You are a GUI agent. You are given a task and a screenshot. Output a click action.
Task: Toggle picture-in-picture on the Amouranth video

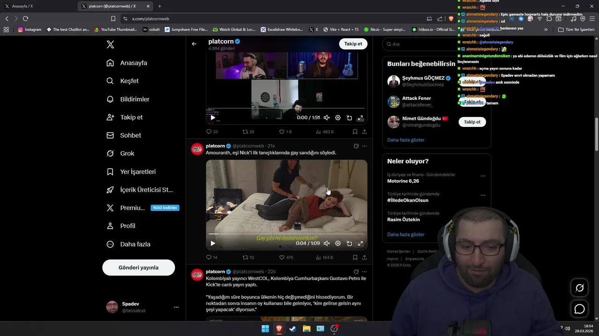(x=349, y=243)
